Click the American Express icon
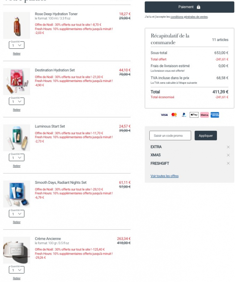235x282 pixels. [x=215, y=115]
